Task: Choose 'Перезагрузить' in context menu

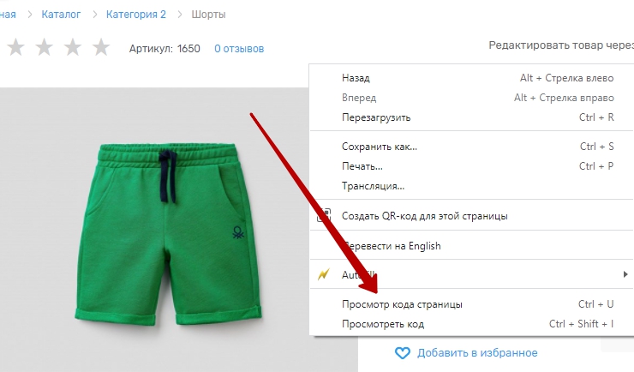Action: click(376, 117)
